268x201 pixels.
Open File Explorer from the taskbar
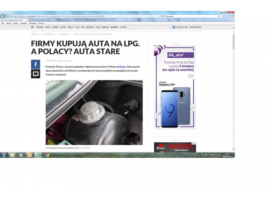coord(12,155)
